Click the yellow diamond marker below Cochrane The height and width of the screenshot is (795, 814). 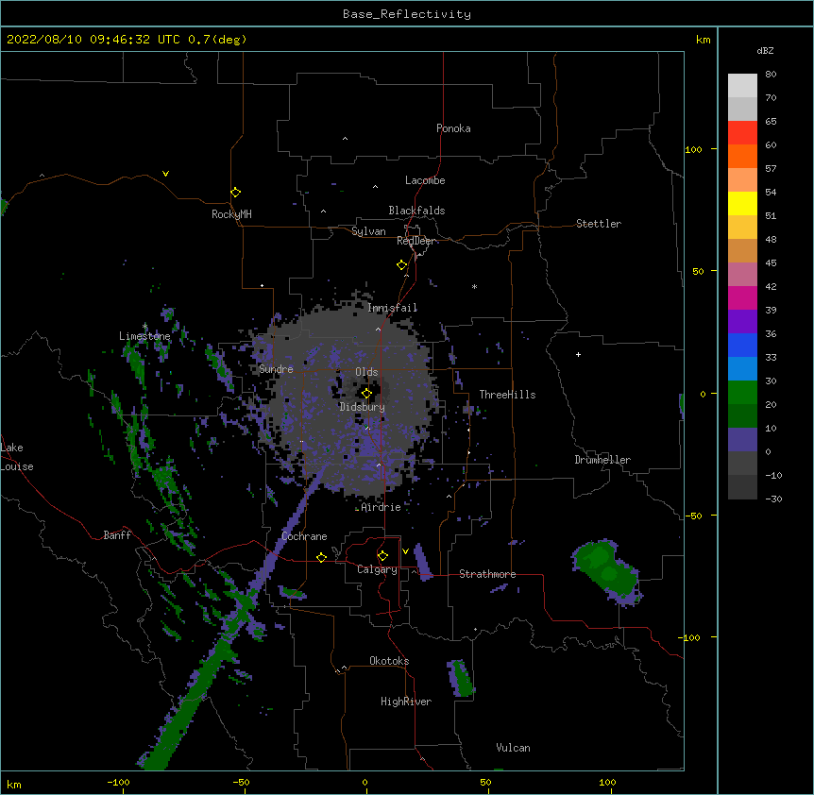point(321,557)
